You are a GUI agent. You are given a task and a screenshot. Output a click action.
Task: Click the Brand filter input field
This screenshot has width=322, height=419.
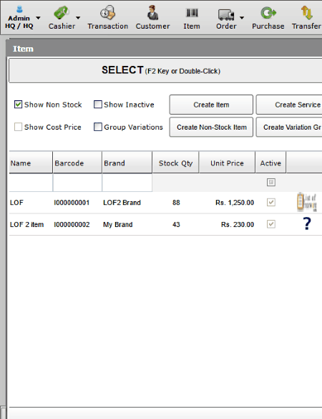(x=127, y=183)
